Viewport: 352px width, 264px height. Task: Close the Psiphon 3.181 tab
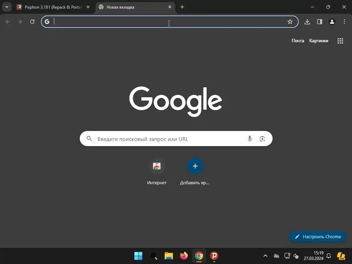[x=88, y=7]
